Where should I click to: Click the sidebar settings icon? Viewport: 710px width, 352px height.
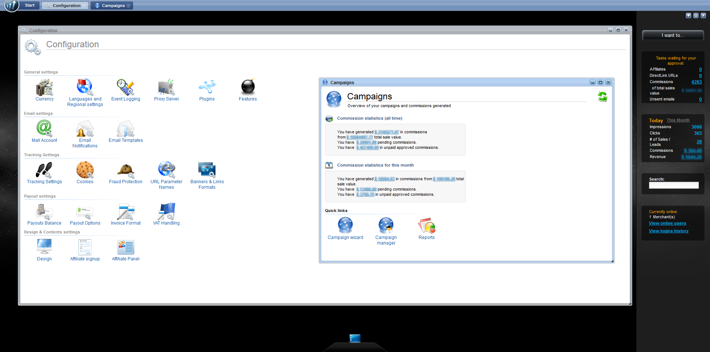point(696,16)
